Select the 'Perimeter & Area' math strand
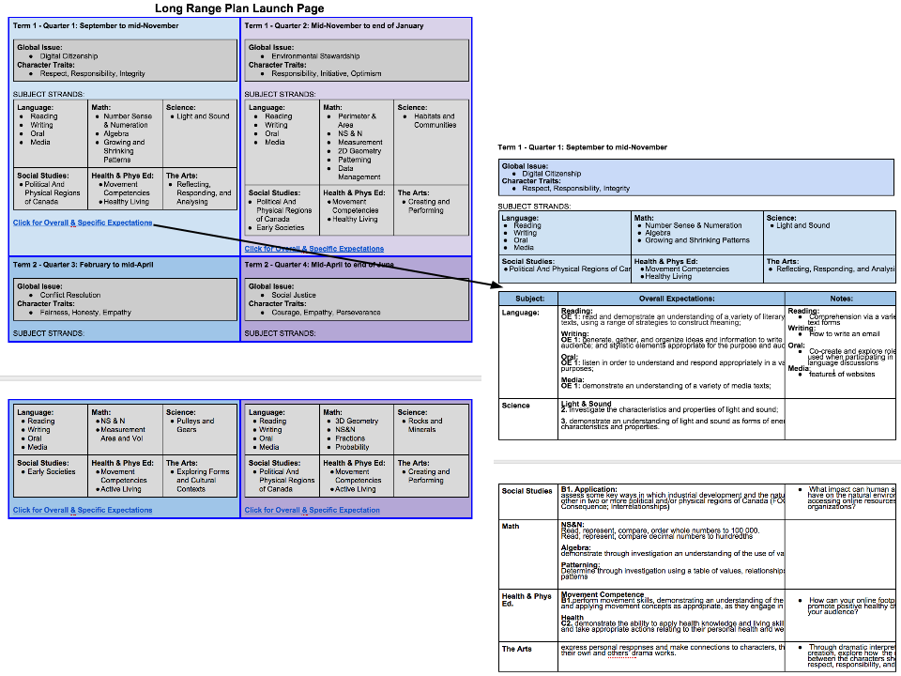The height and width of the screenshot is (676, 901). coord(357,121)
